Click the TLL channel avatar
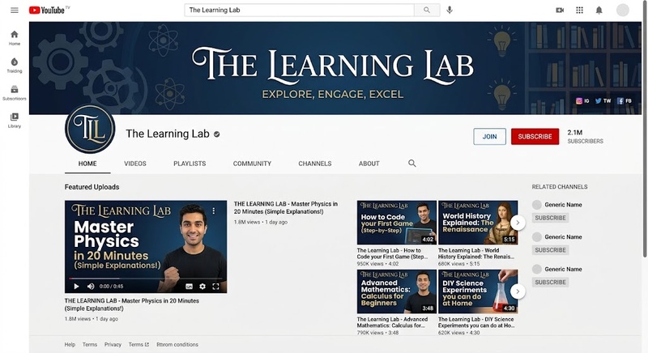This screenshot has width=648, height=353. click(90, 130)
